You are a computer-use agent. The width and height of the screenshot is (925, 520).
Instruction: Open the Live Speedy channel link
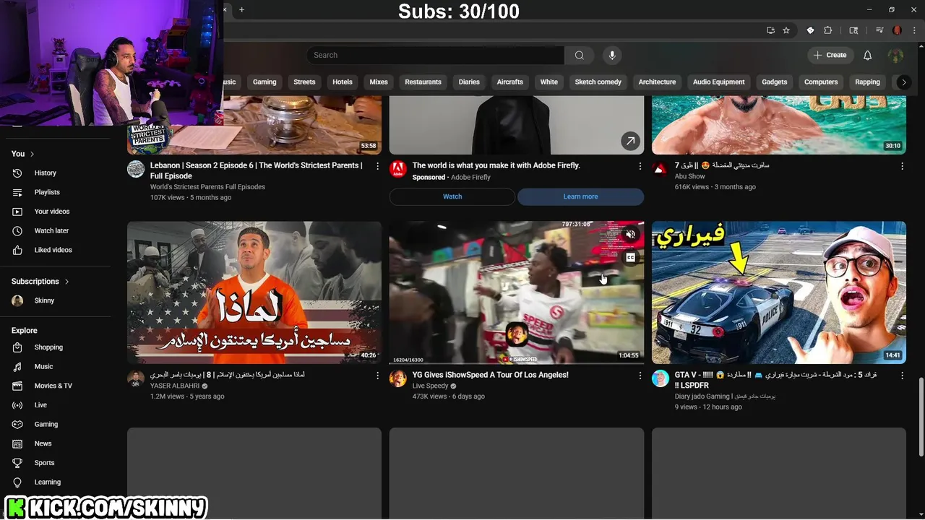[x=430, y=386]
